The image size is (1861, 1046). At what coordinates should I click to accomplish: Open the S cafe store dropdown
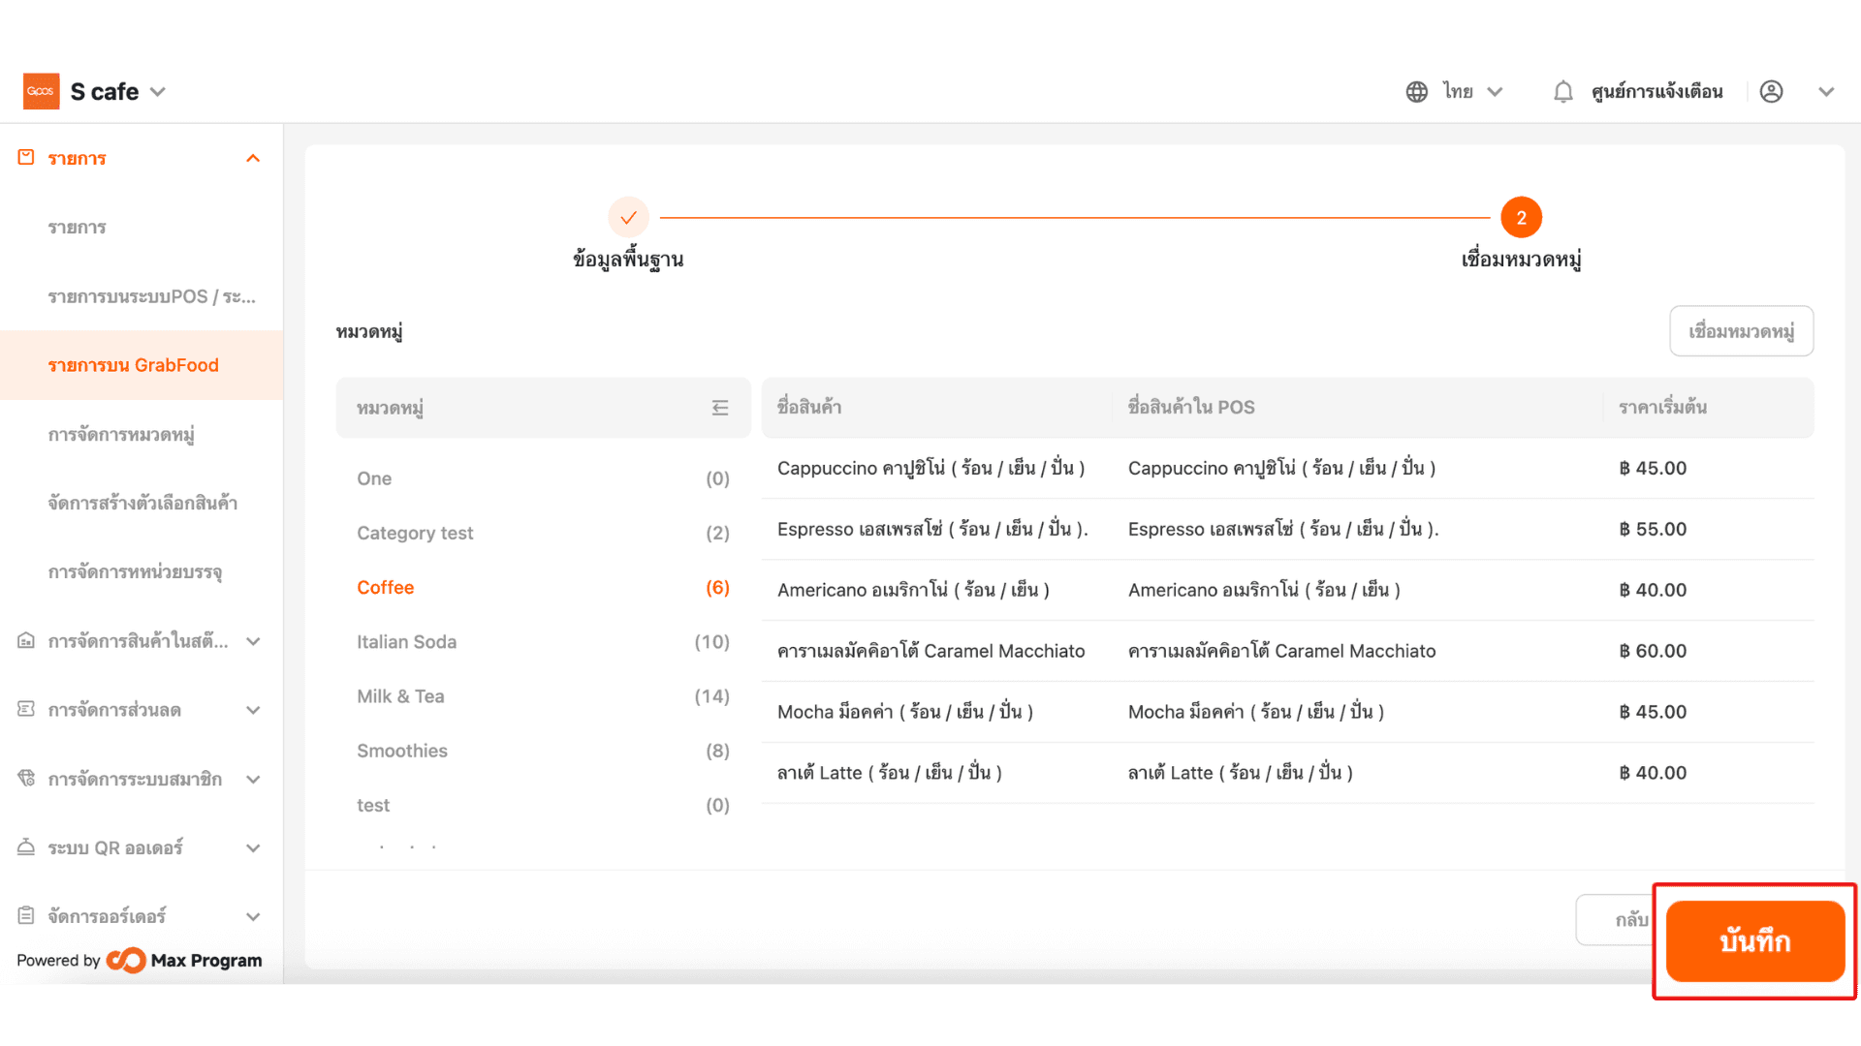[x=118, y=92]
